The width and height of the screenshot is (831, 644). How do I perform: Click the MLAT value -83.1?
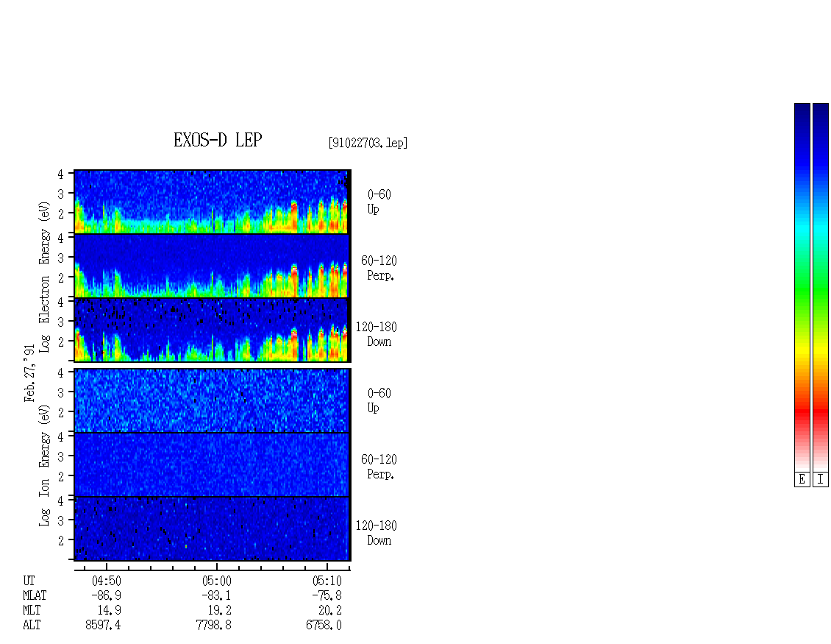pyautogui.click(x=216, y=595)
